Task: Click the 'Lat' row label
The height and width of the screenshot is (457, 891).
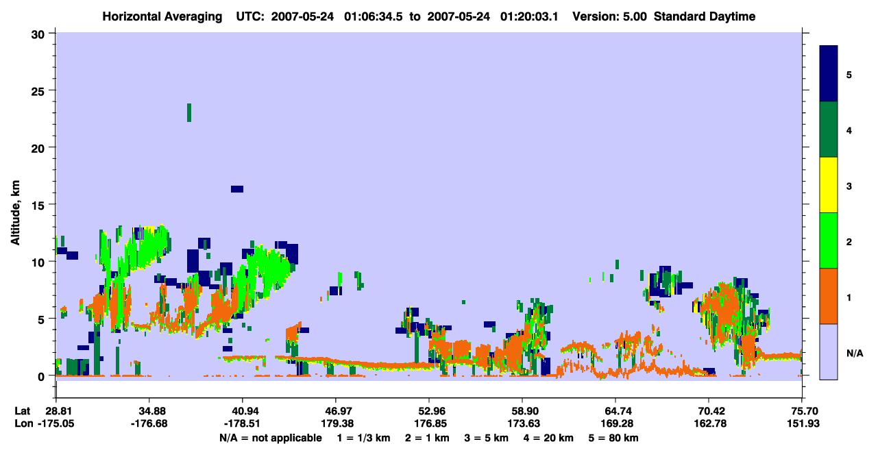Action: pos(23,411)
